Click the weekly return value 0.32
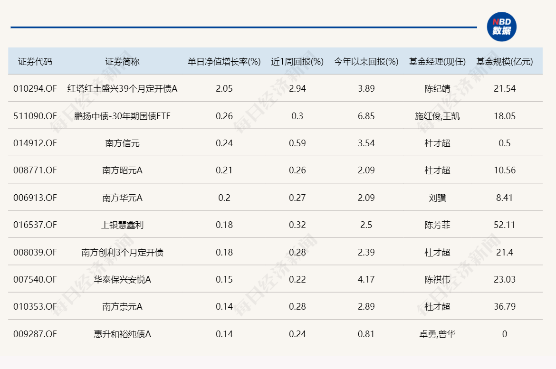Image resolution: width=556 pixels, height=369 pixels. [297, 225]
